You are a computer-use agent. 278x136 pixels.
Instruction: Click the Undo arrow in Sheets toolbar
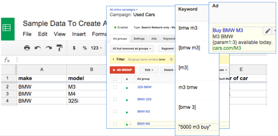[x=38, y=48]
